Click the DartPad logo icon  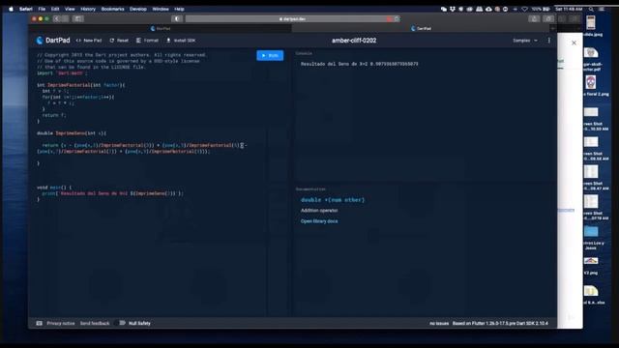40,41
